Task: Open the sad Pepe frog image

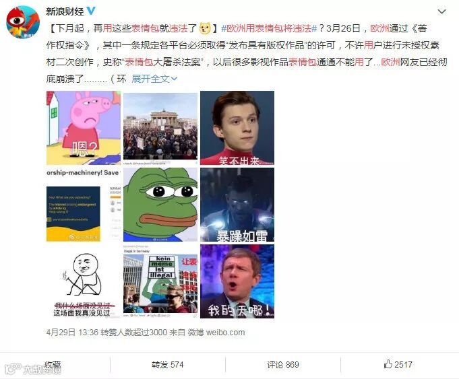Action: 160,205
